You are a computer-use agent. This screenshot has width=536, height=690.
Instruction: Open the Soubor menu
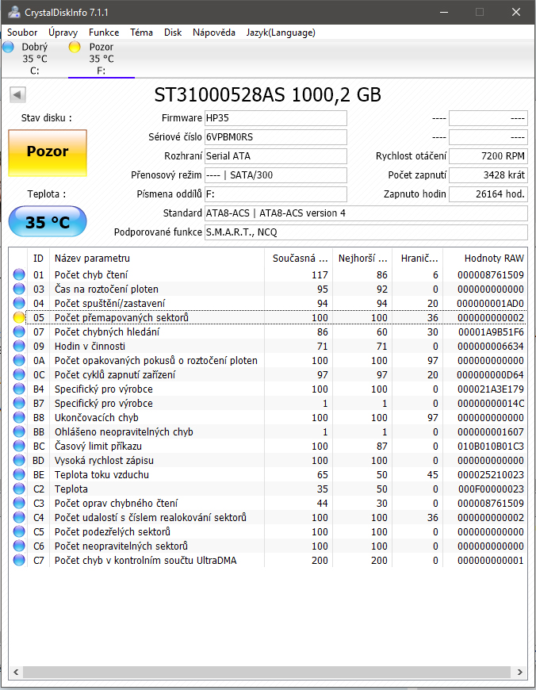22,33
